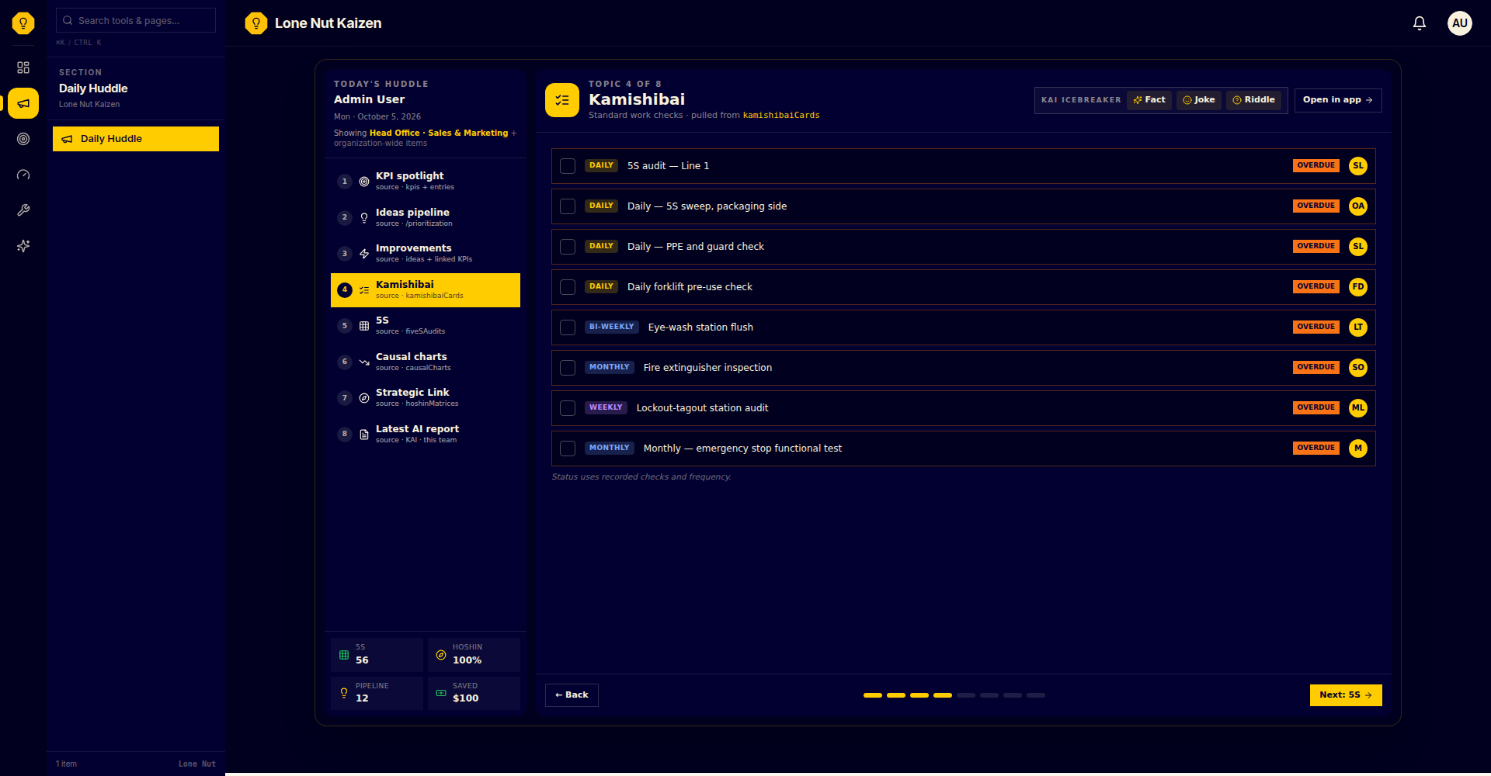Check the PPE and guard check checkbox
Image resolution: width=1491 pixels, height=776 pixels.
[568, 247]
